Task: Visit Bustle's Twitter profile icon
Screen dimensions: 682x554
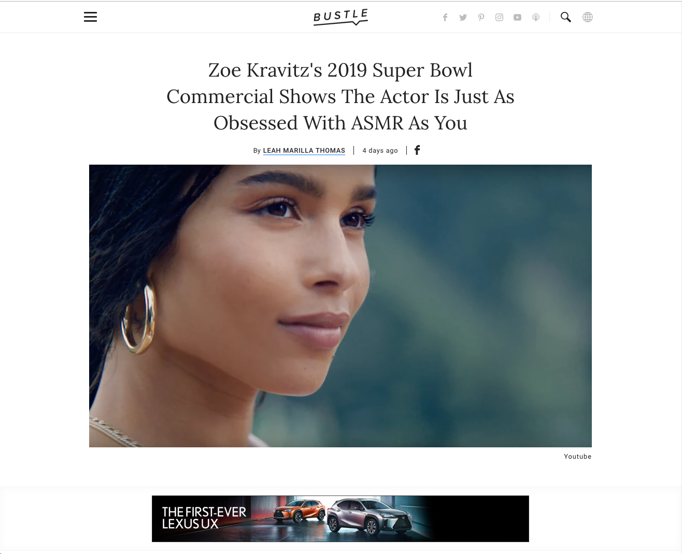Action: coord(463,18)
